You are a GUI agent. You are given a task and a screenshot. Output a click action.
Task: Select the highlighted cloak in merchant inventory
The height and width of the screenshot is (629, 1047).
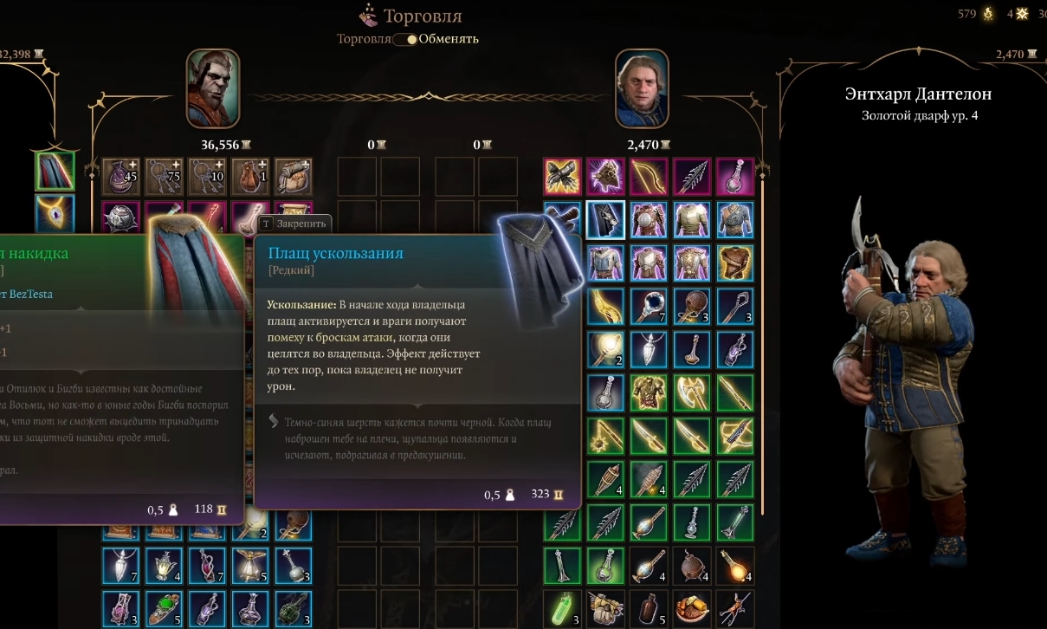605,219
